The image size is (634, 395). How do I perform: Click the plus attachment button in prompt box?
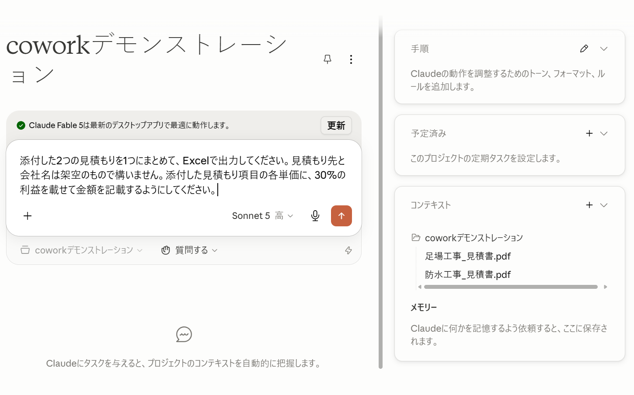click(28, 216)
